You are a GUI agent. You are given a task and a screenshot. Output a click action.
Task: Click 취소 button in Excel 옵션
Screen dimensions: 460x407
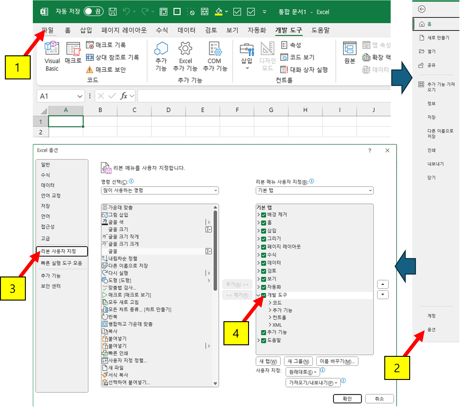click(379, 399)
